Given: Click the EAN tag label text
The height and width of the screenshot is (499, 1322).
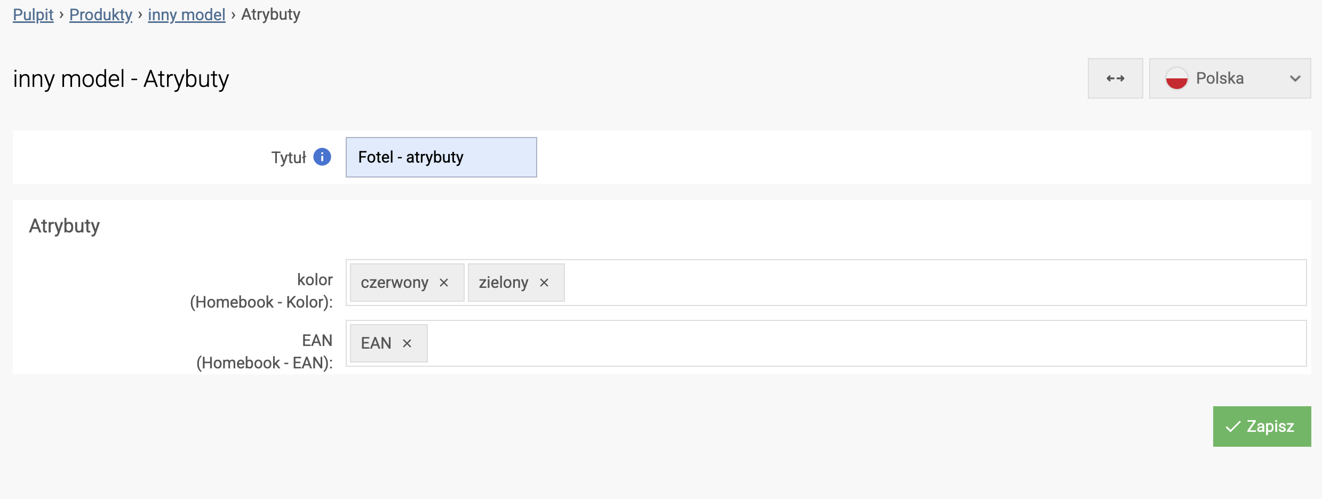Looking at the screenshot, I should tap(376, 343).
